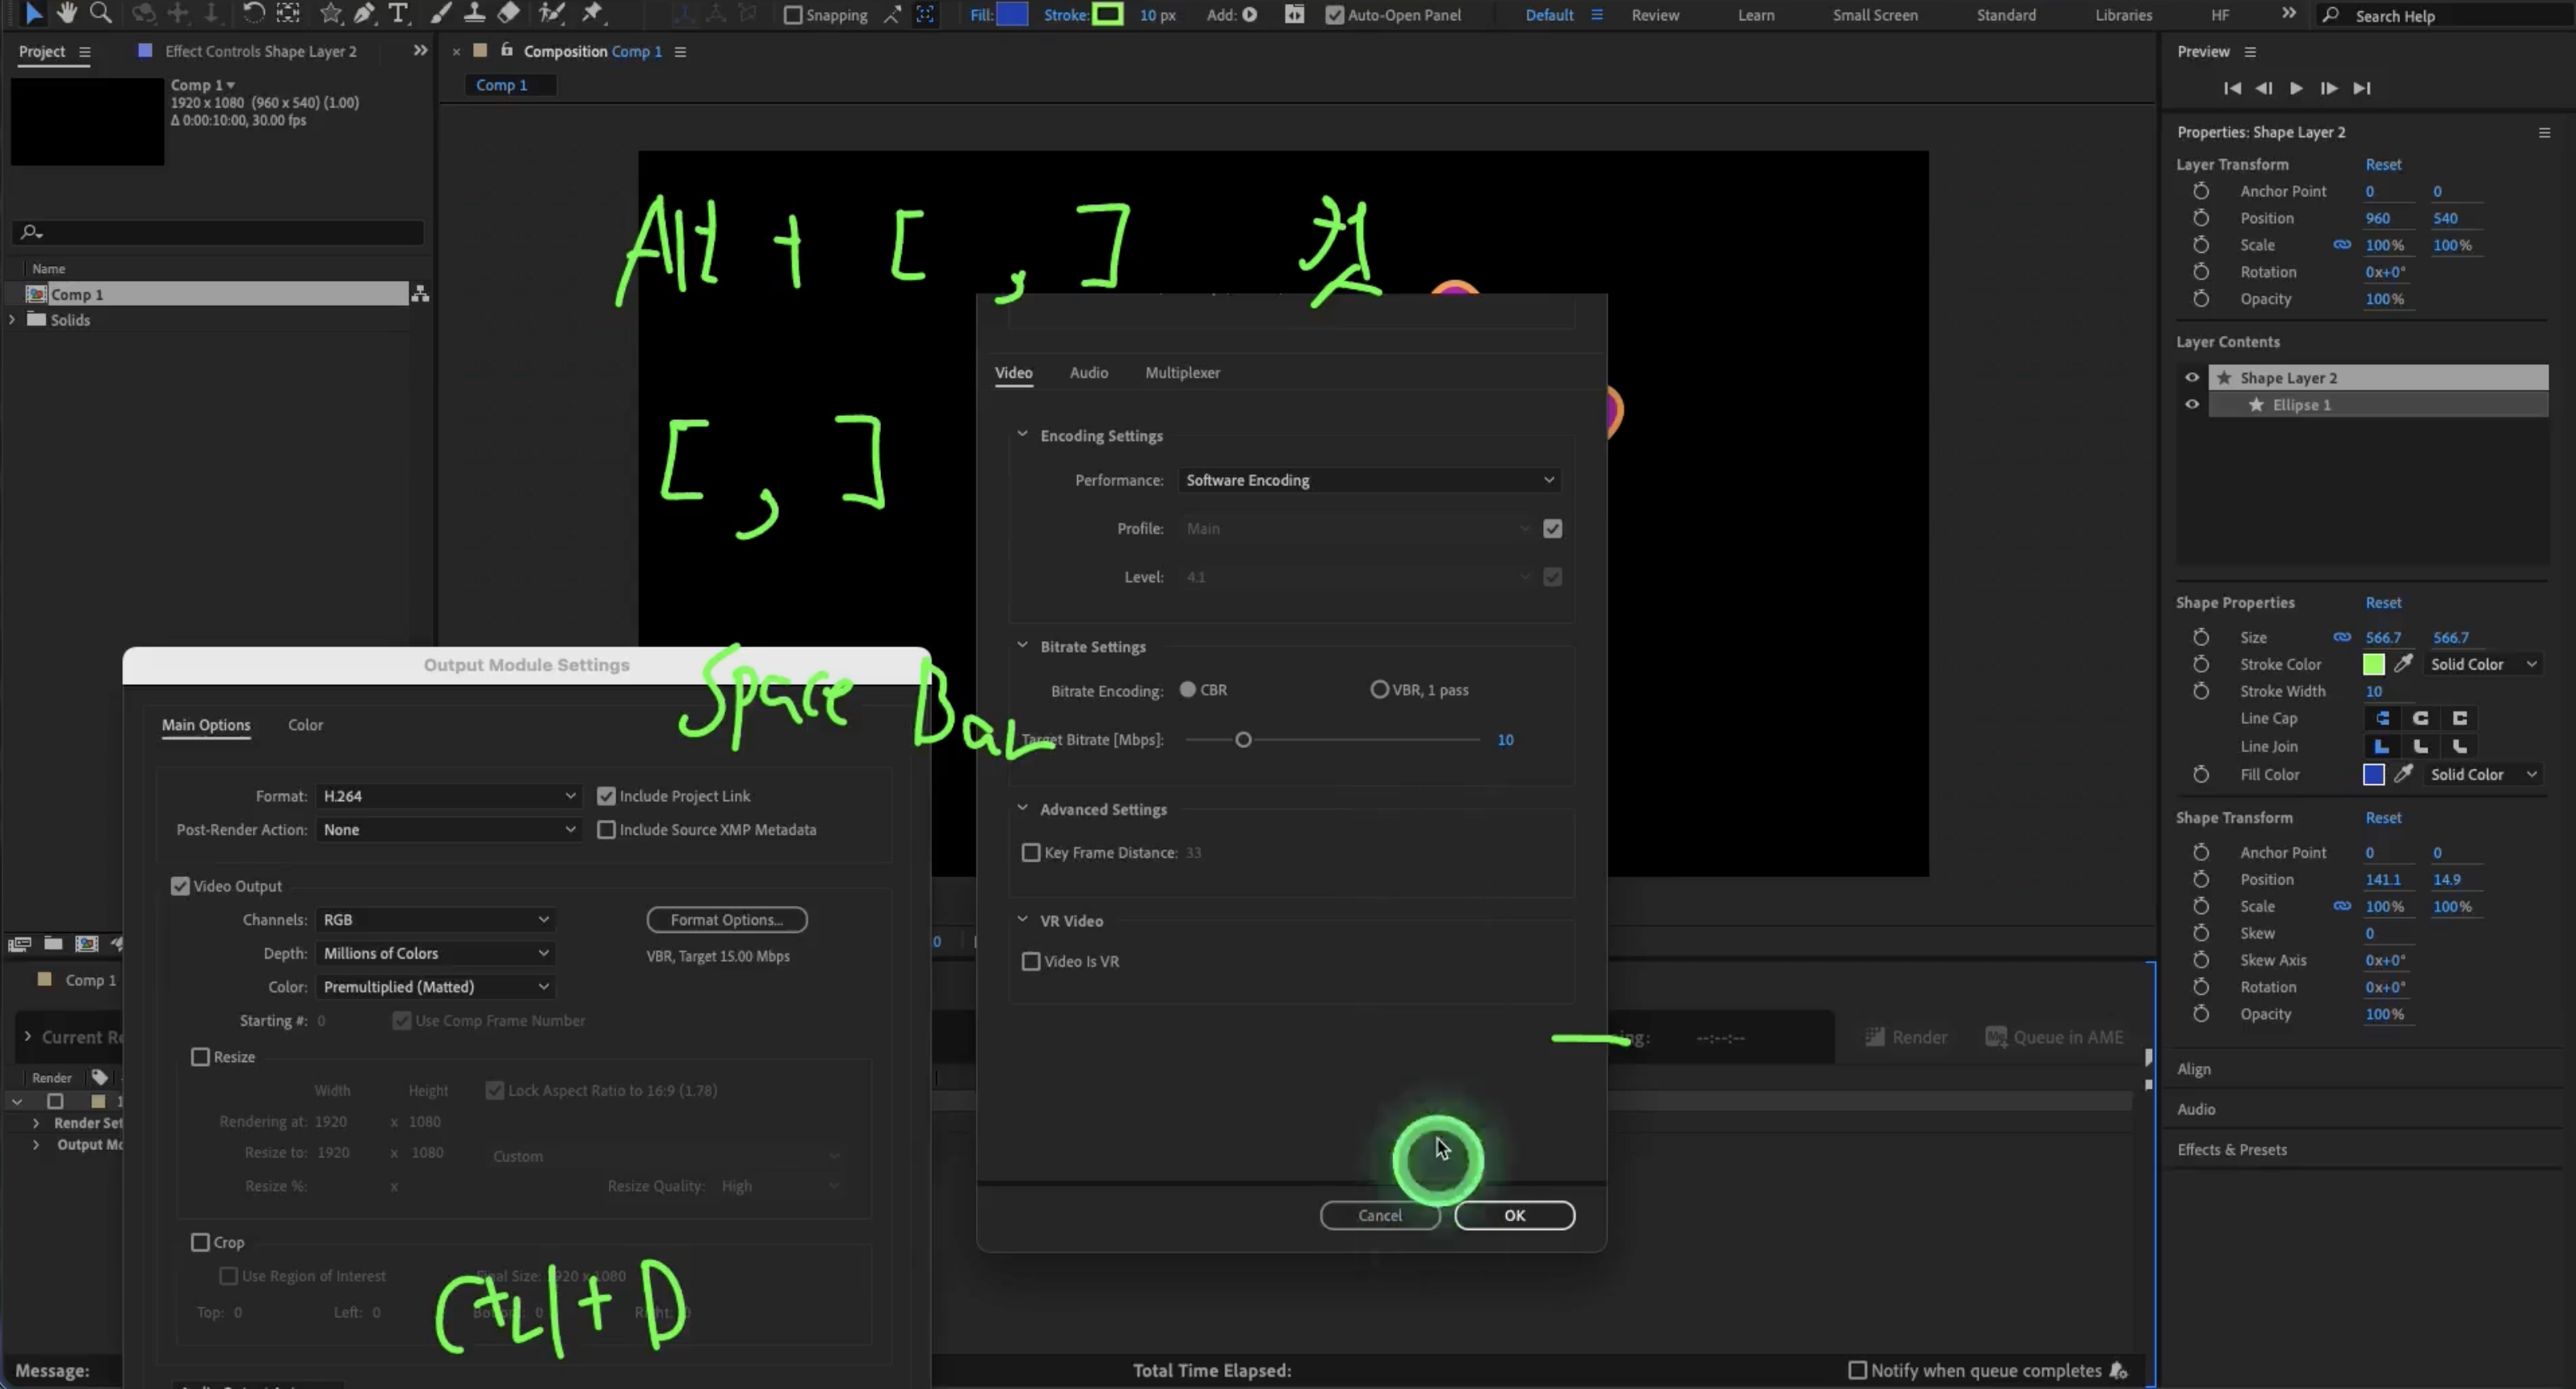Select the Eraser tool
Screen dimensions: 2576x1389
(509, 13)
